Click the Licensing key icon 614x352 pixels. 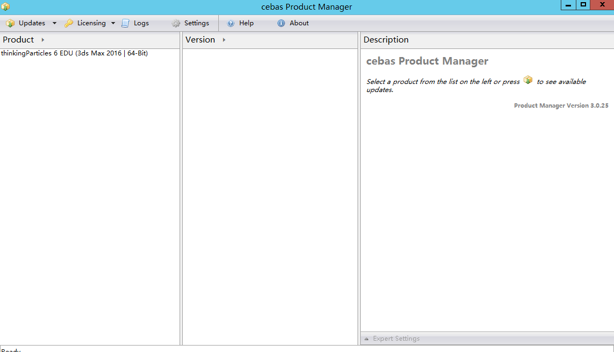[69, 23]
